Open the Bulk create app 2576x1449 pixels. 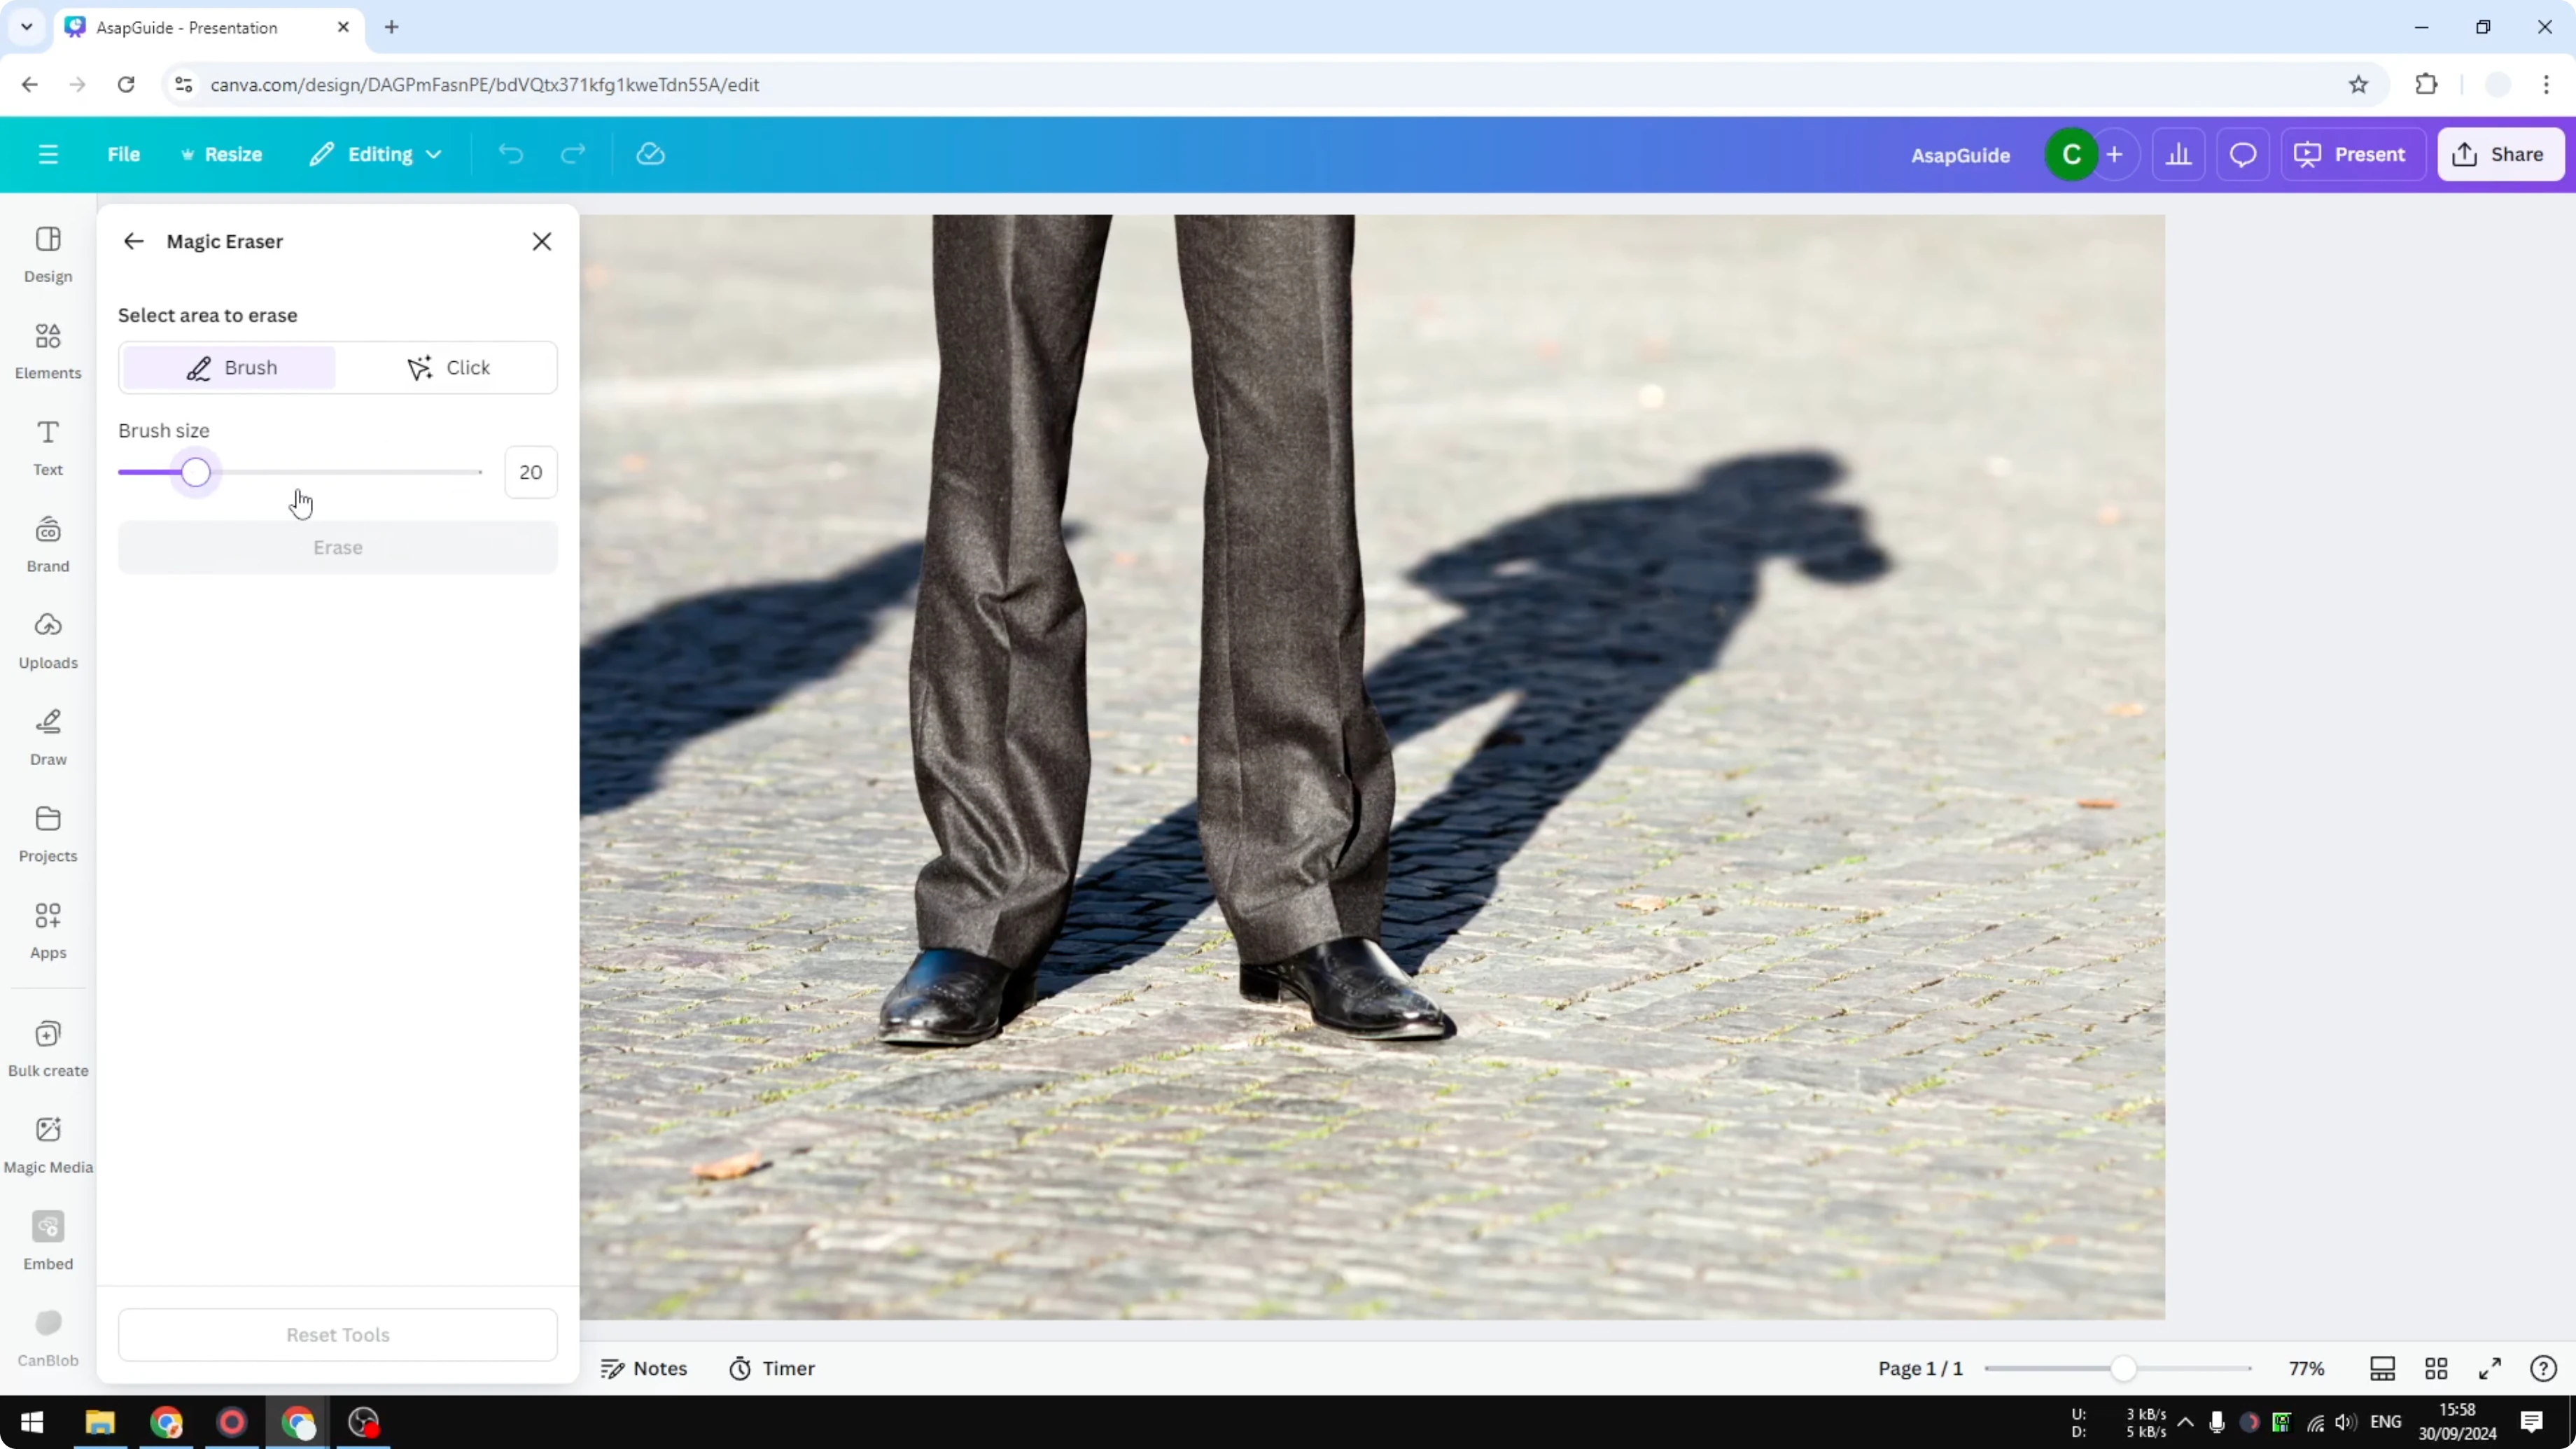pos(48,1049)
